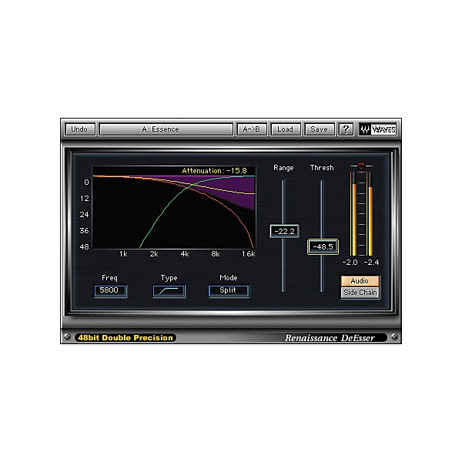Click the Type label
462x462 pixels.
coord(169,278)
